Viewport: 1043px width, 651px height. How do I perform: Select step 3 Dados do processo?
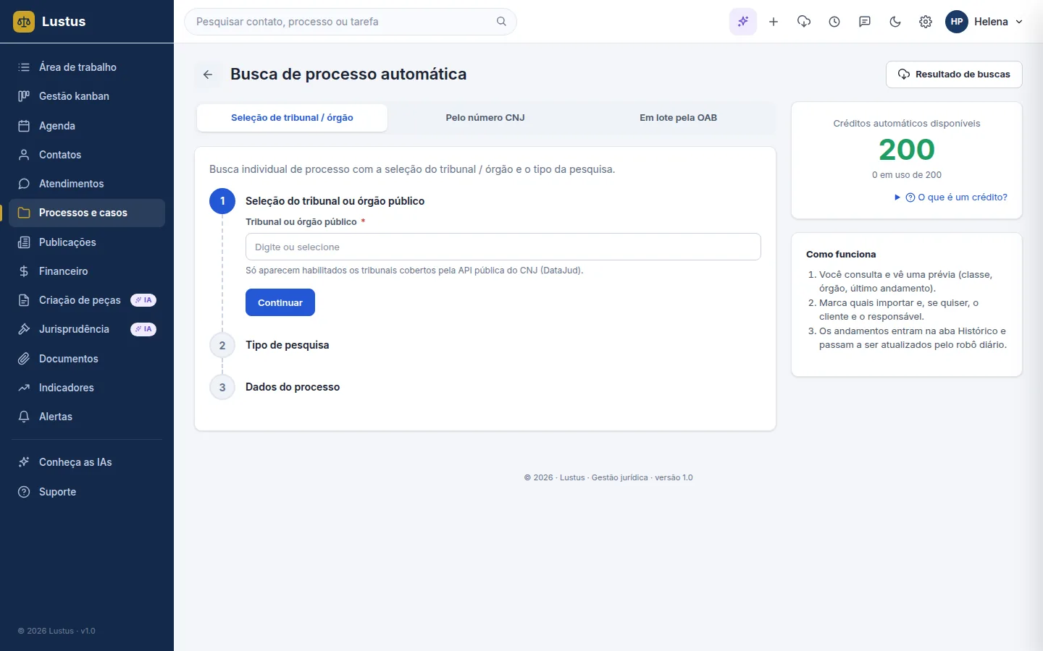[x=293, y=387]
